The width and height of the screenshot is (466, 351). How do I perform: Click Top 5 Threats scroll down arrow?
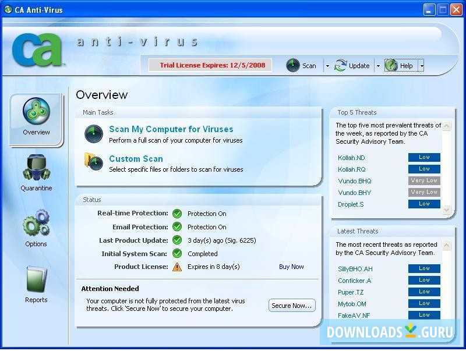click(x=446, y=210)
